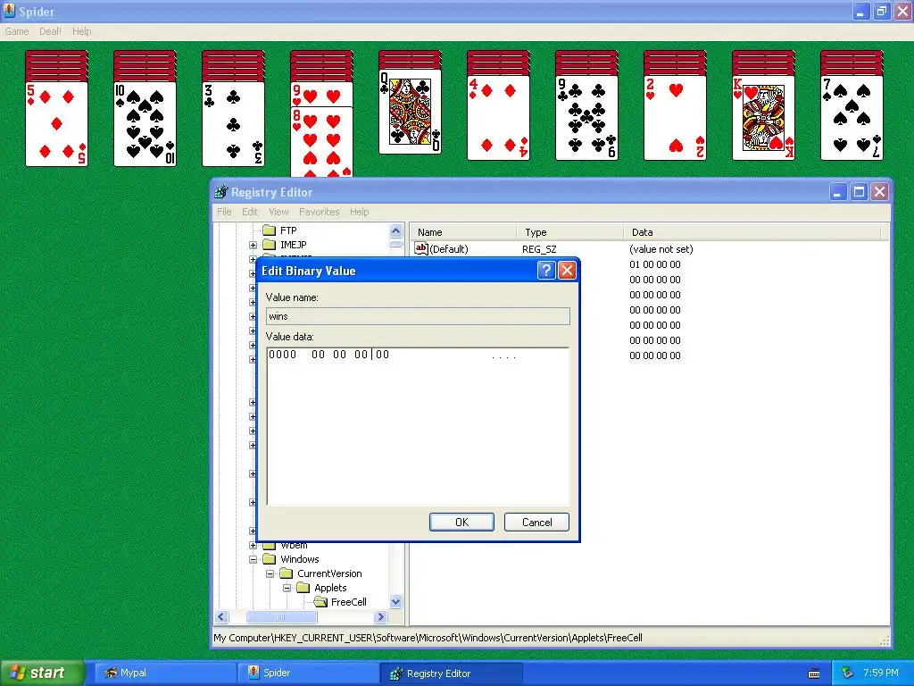Viewport: 914px width, 686px height.
Task: Expand the wbem registry key
Action: 253,546
